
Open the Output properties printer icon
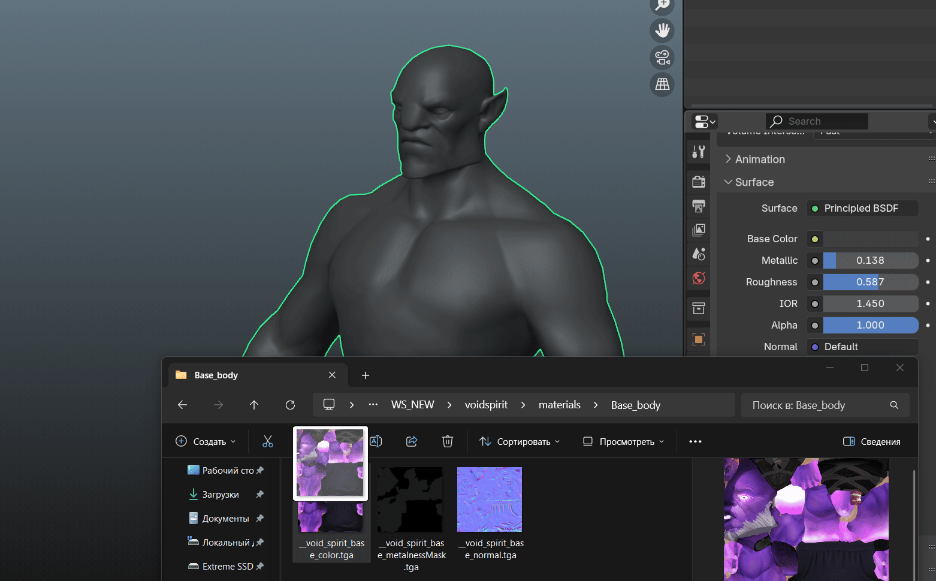click(x=698, y=206)
